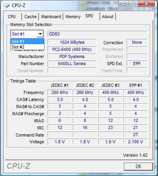
Task: Click the Timings Table group title
Action: [x=23, y=81]
